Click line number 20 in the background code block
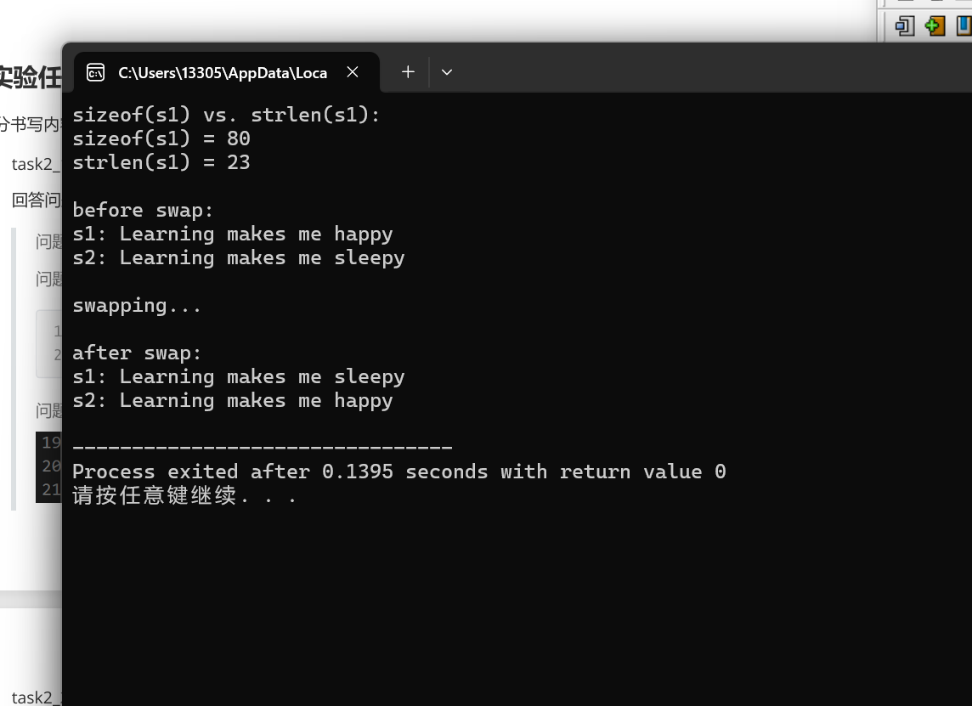 52,466
